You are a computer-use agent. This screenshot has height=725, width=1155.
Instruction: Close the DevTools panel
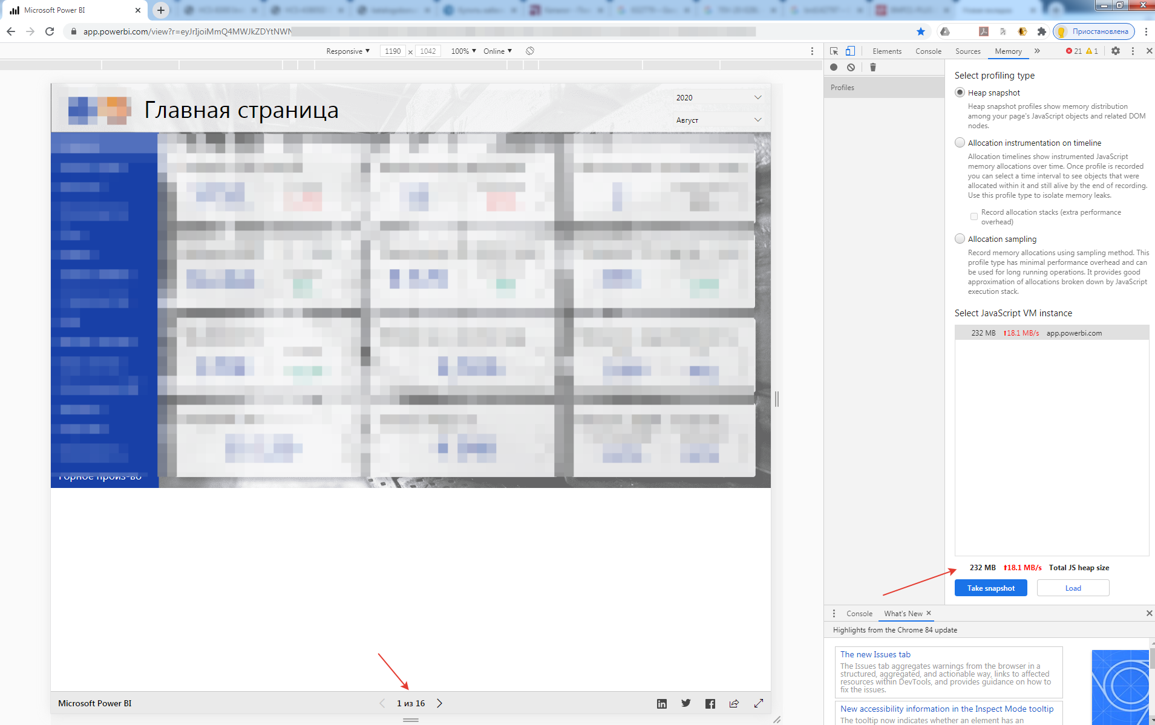coord(1149,51)
